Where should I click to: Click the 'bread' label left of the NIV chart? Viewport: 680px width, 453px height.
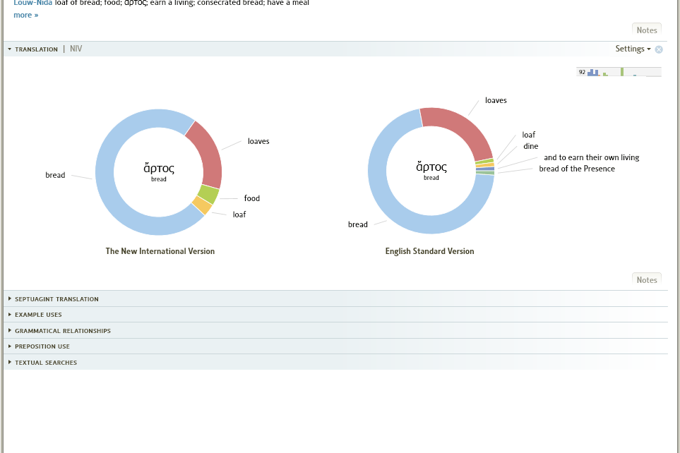(x=55, y=175)
